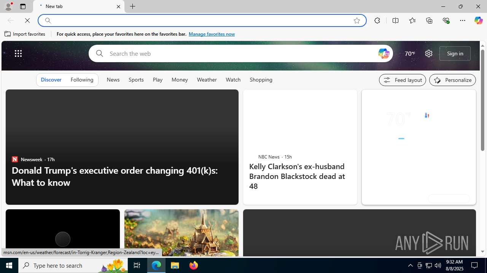Open MSN page settings gear
Image resolution: width=487 pixels, height=273 pixels.
click(x=428, y=53)
